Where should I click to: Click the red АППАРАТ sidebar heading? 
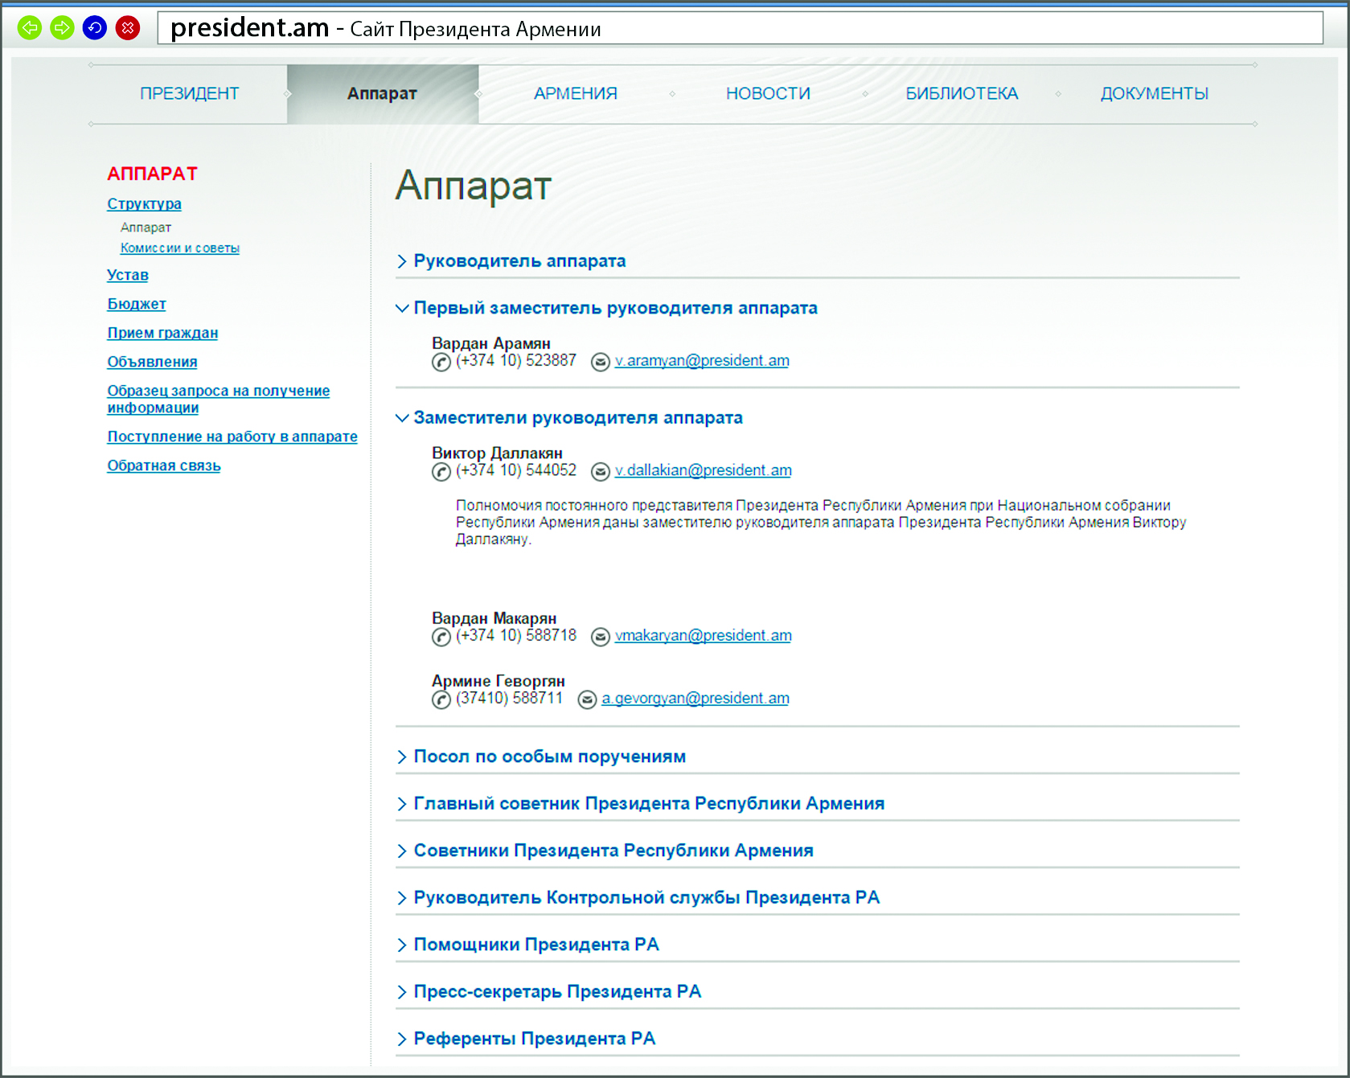152,174
